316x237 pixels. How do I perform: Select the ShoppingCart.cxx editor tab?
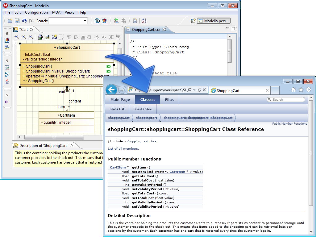[x=146, y=30]
